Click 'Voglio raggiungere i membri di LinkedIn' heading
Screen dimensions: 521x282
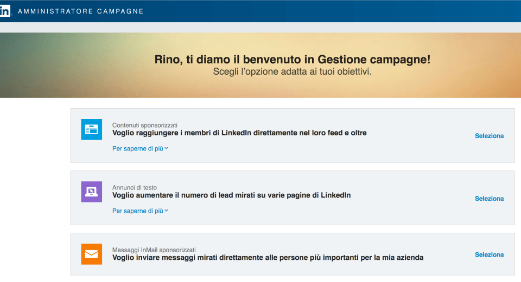pos(239,133)
